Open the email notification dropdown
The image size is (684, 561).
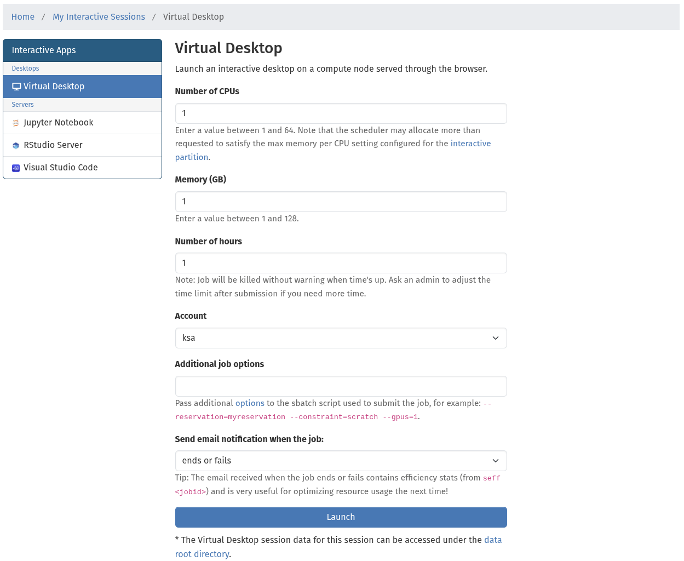click(x=341, y=461)
